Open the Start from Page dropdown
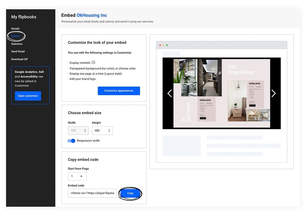This screenshot has width=306, height=216. 77,176
